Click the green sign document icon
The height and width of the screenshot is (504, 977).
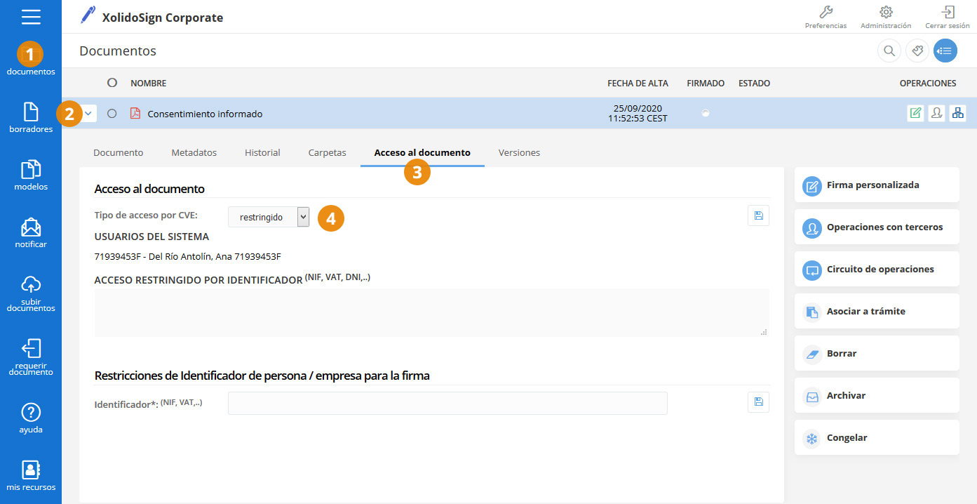(915, 113)
